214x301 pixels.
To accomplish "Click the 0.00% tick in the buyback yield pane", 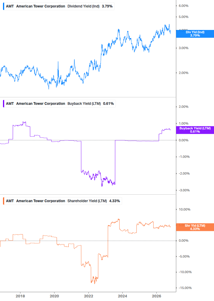I will [184, 140].
